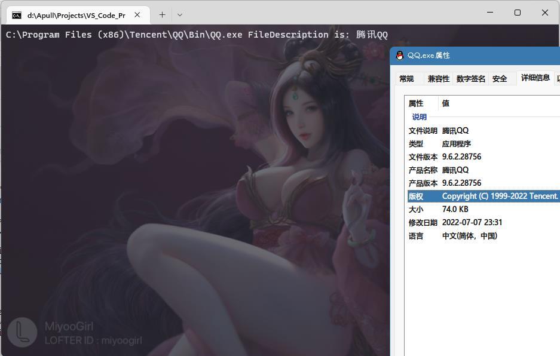560x356 pixels.
Task: Select the 产品名称 腾讯QQ row
Action: tap(484, 170)
